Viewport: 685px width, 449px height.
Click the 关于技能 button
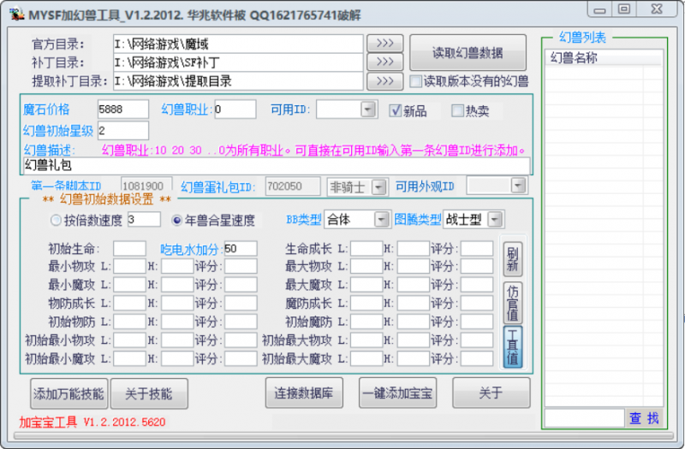tap(149, 393)
